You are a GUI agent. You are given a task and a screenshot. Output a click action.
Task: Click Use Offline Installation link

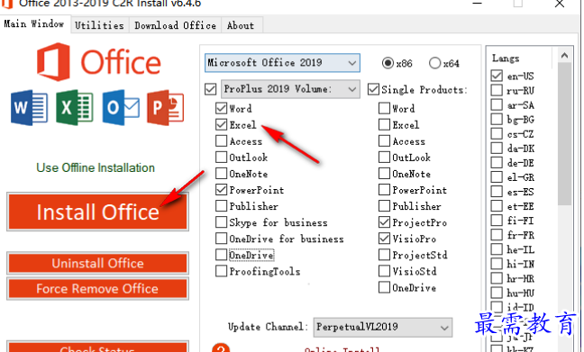pos(96,167)
